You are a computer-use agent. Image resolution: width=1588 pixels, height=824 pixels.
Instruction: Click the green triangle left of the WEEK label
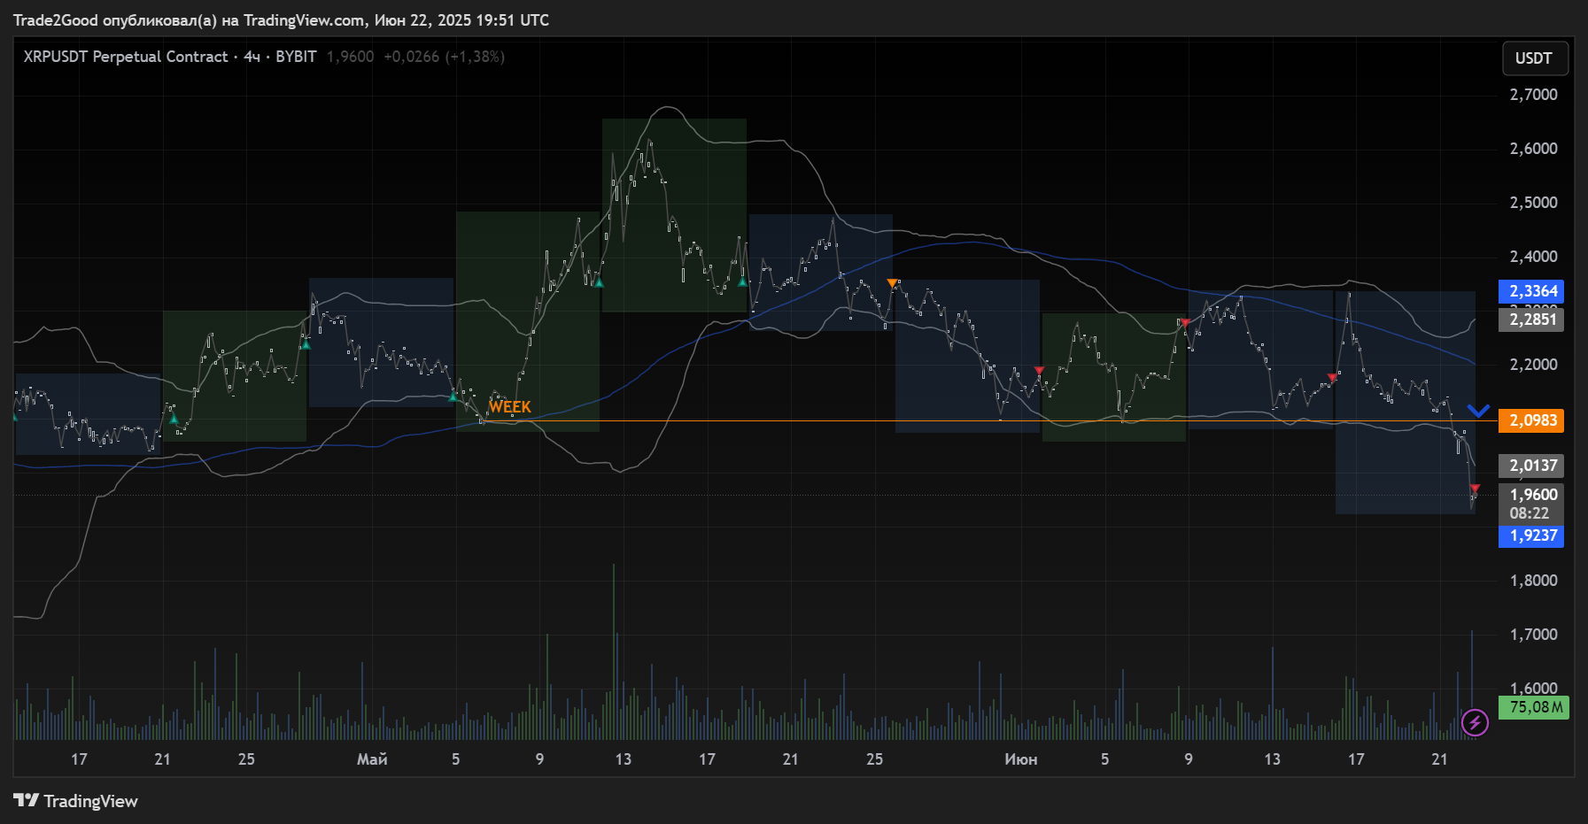(x=453, y=397)
